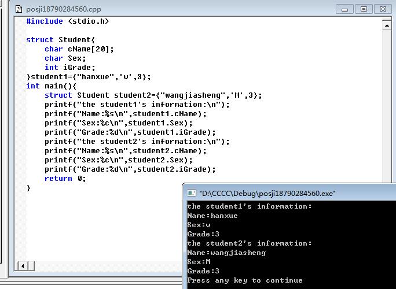The width and height of the screenshot is (396, 289).
Task: Click the editor title posji18790284560.cpp
Action: point(64,9)
